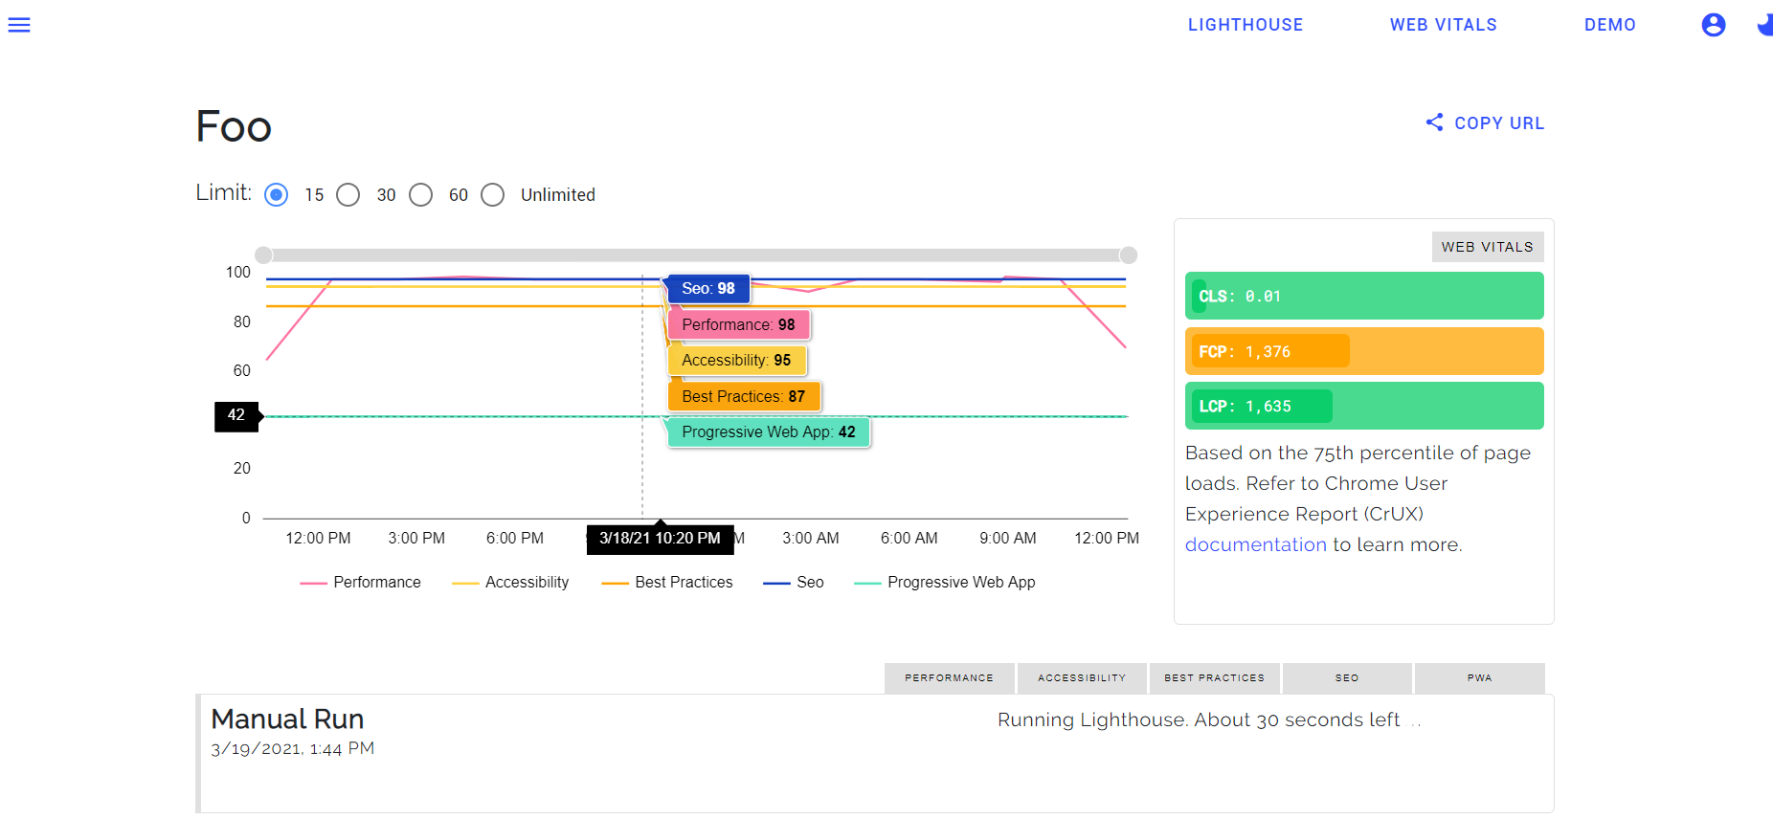This screenshot has height=819, width=1773.
Task: Open the Demo nav link
Action: coord(1609,25)
